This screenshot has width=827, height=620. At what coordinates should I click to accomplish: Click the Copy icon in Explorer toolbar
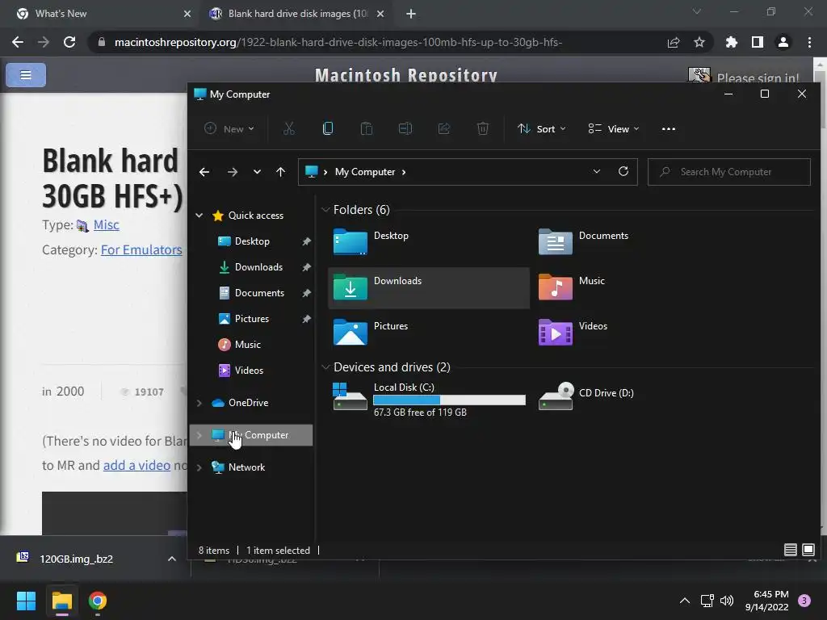pos(328,128)
